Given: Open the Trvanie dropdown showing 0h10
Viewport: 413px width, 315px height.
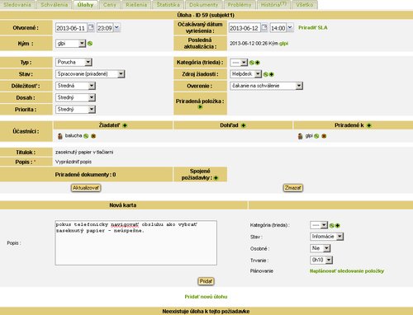Looking at the screenshot, I should click(x=321, y=260).
